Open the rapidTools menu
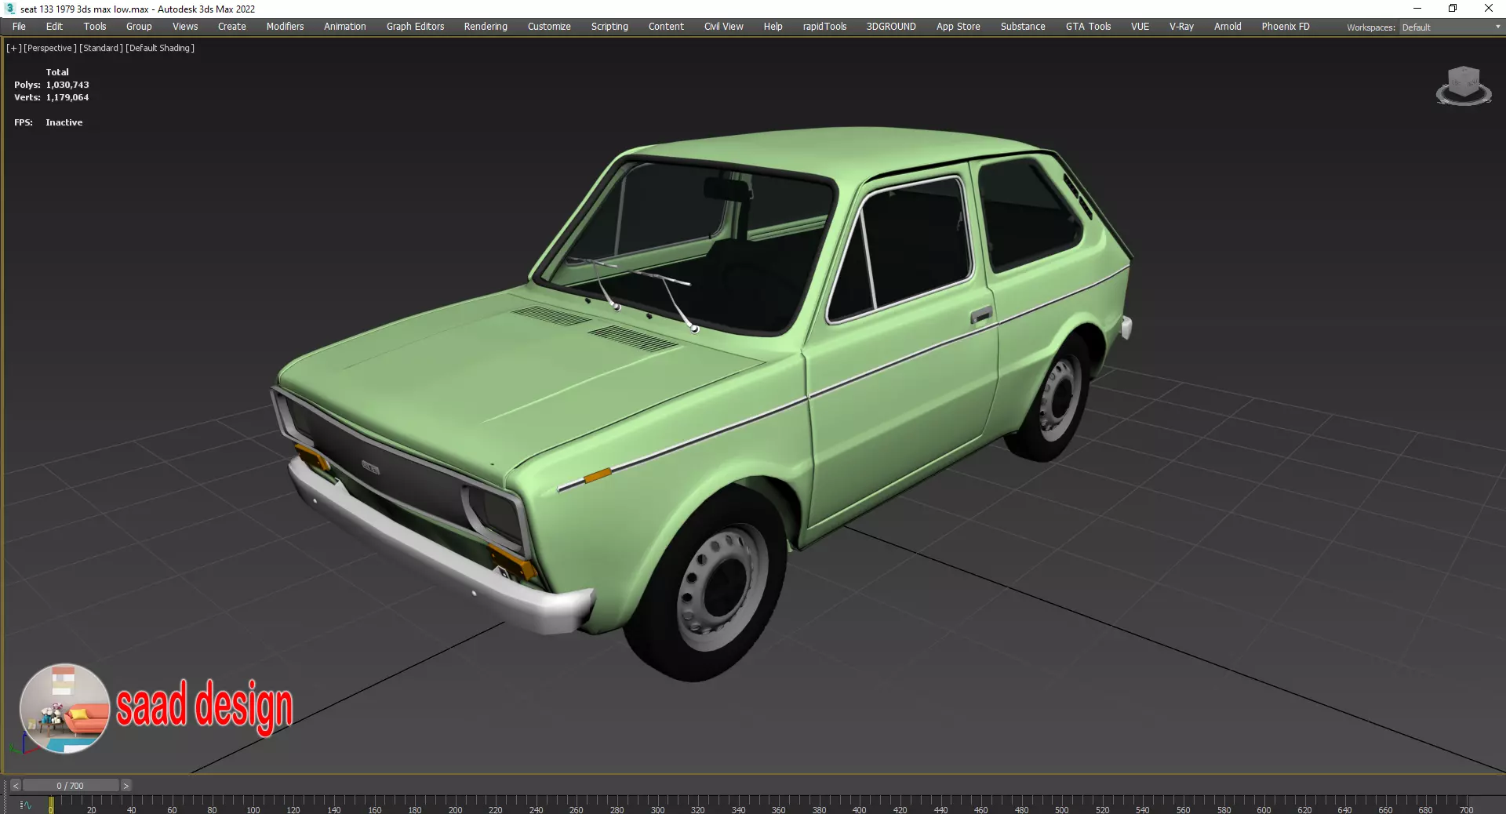The height and width of the screenshot is (814, 1506). click(824, 27)
